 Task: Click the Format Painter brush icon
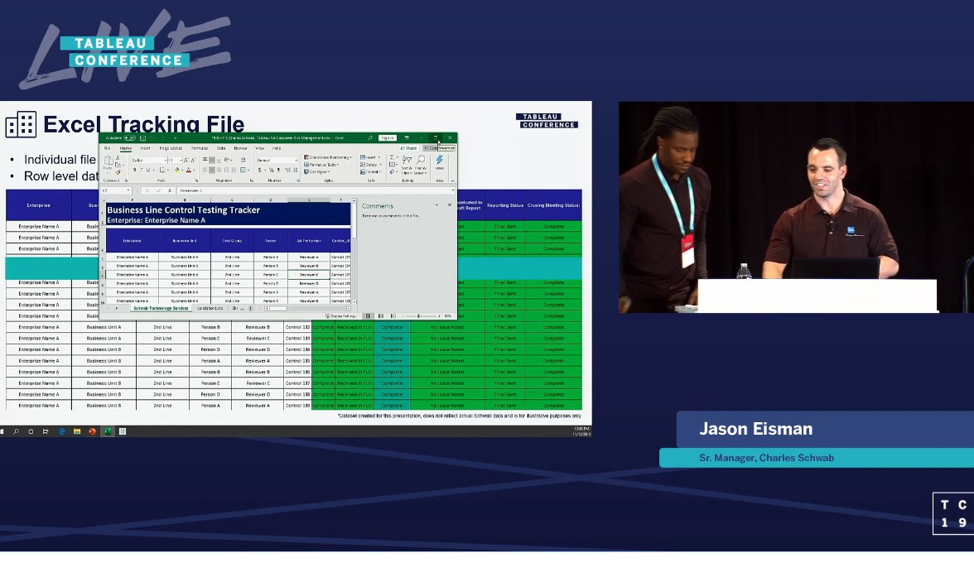point(118,172)
